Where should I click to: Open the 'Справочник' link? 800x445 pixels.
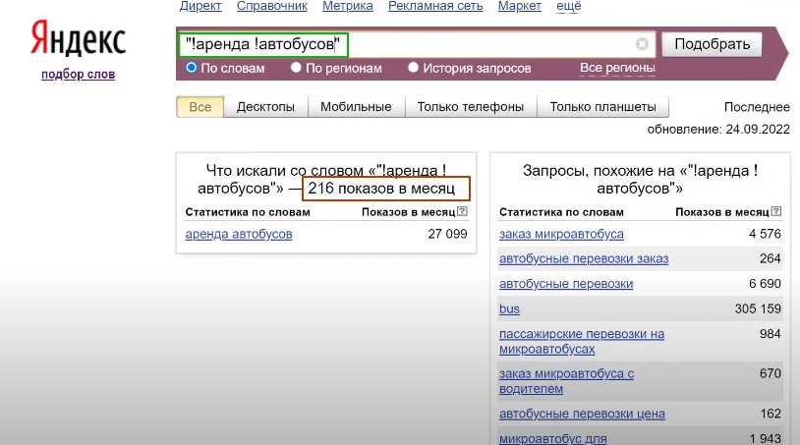click(x=272, y=6)
